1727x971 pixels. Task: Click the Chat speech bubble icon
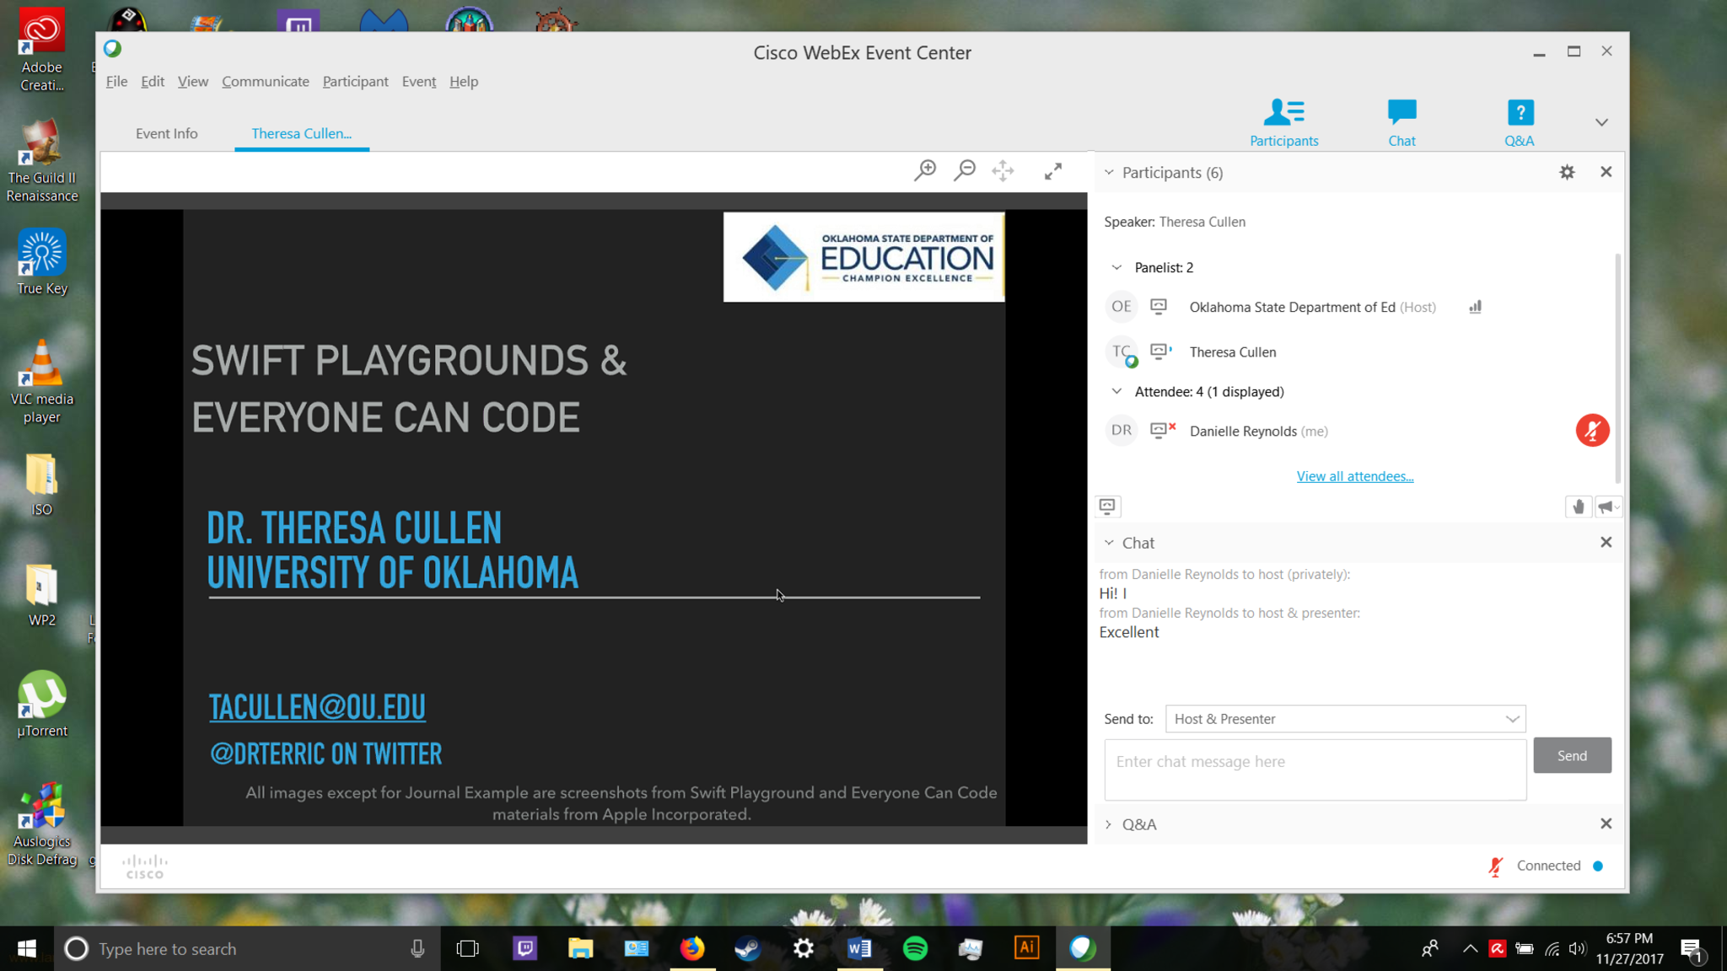pyautogui.click(x=1402, y=121)
